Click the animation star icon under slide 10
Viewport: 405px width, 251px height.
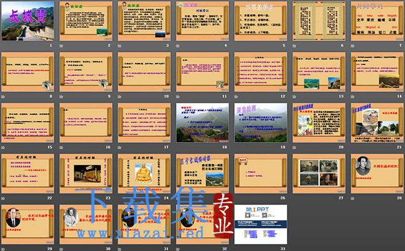pos(120,97)
